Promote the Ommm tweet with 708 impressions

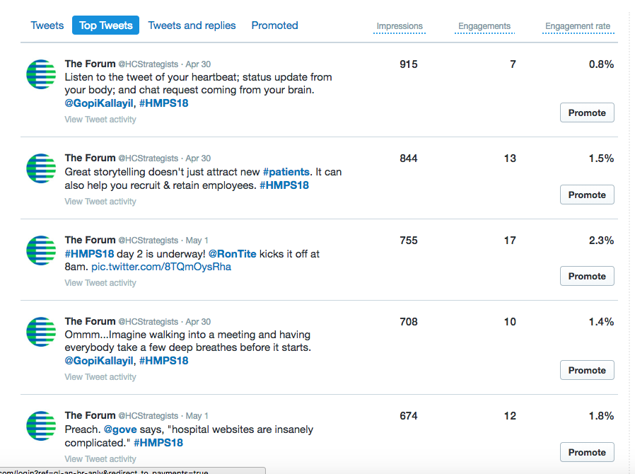tap(587, 370)
